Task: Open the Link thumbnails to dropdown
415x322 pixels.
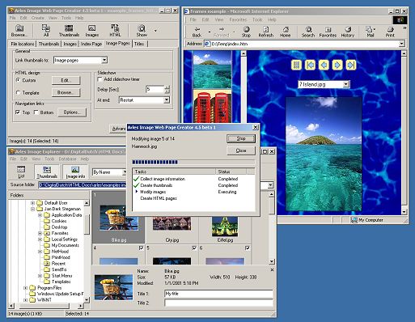Action: click(x=104, y=60)
